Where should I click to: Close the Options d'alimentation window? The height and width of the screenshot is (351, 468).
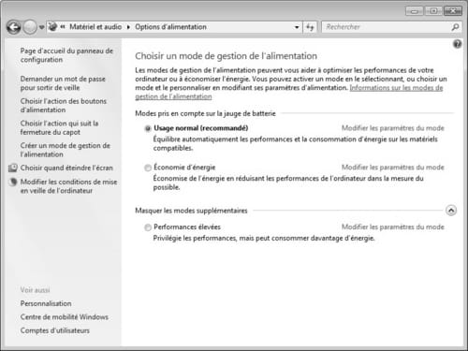pyautogui.click(x=453, y=11)
